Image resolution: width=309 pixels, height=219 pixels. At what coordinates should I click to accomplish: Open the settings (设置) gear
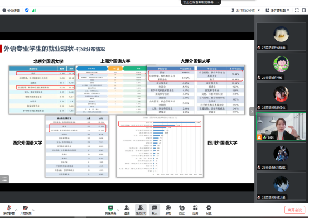(209, 210)
